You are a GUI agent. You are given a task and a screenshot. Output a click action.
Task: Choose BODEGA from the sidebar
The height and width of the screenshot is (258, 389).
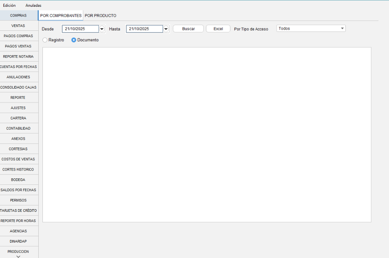click(18, 180)
